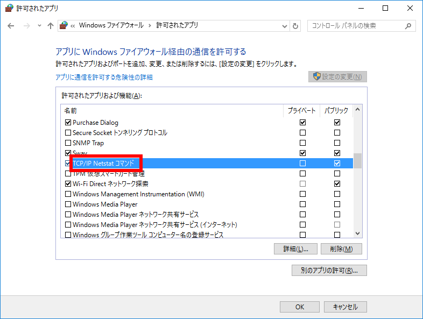Click the パブリック column header

[336, 111]
